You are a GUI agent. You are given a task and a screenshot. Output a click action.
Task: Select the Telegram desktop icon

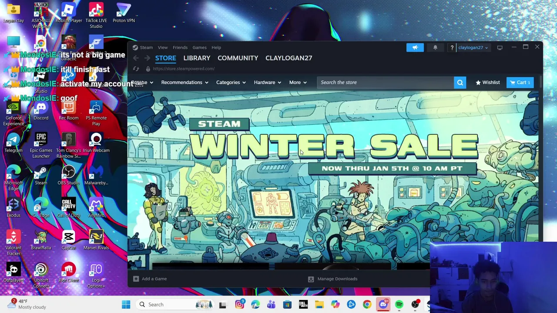pyautogui.click(x=13, y=143)
